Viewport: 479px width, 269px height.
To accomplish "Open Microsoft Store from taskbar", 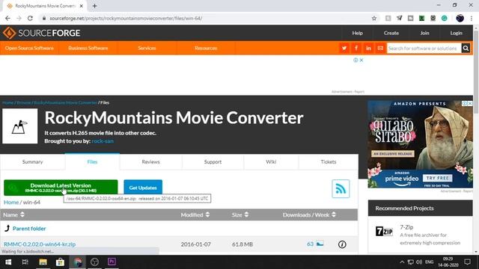I will [60, 262].
